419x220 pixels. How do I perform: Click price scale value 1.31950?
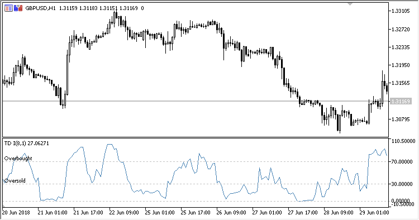point(401,65)
